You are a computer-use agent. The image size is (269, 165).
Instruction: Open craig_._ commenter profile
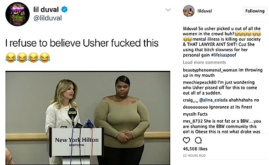pos(191,100)
